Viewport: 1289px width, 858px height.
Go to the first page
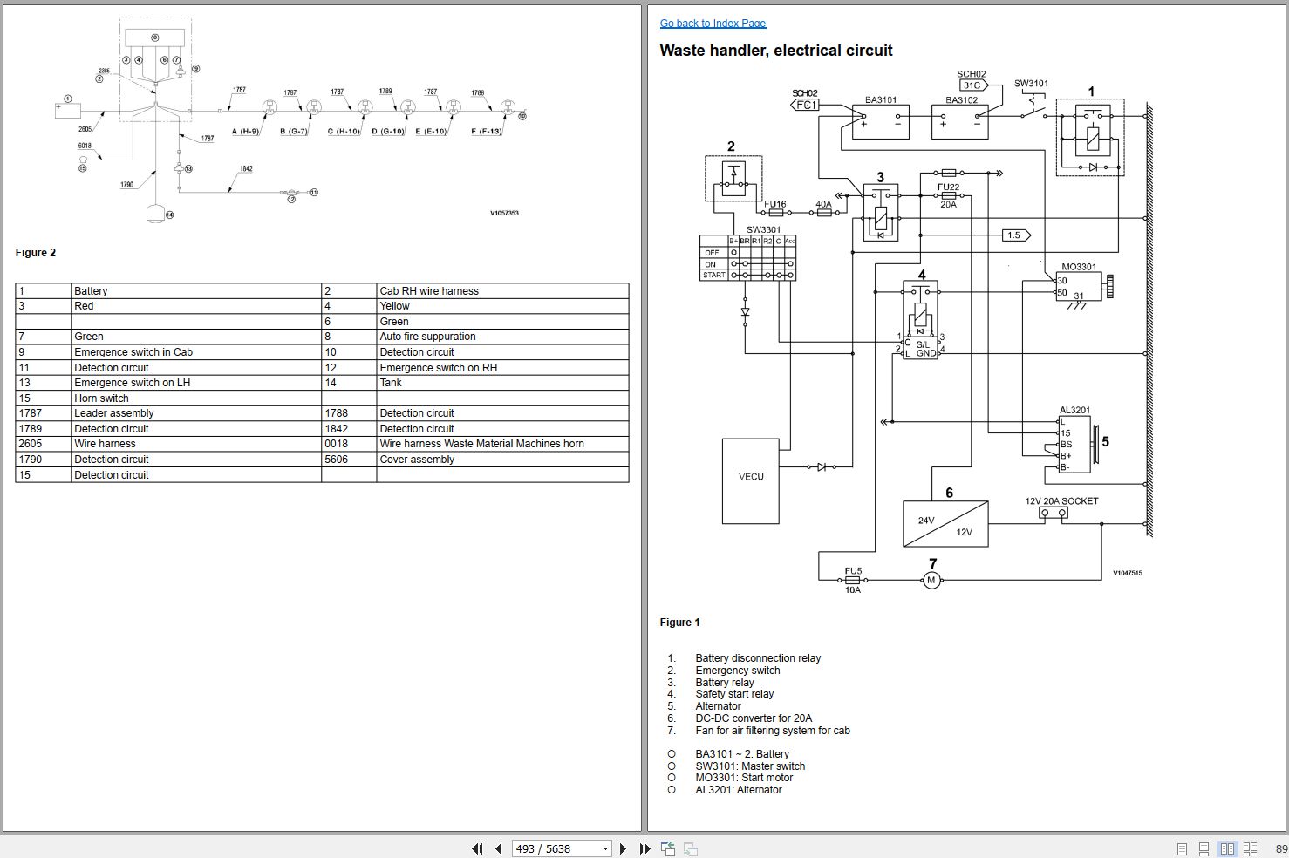pyautogui.click(x=477, y=848)
